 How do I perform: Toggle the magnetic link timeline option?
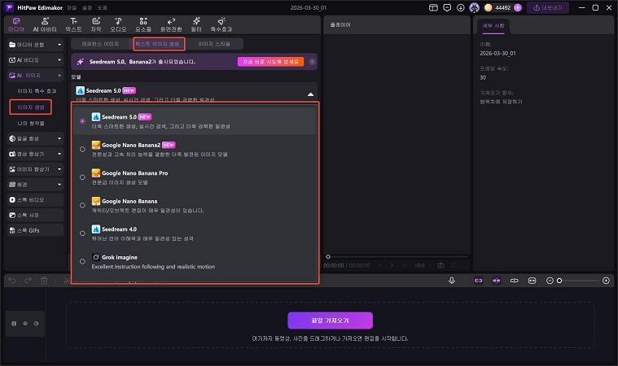479,281
